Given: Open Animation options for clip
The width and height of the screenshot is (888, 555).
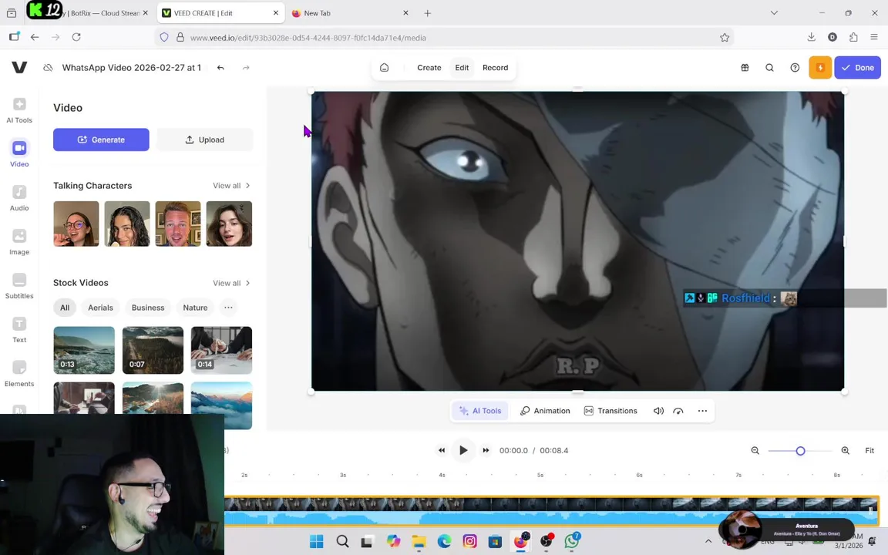Looking at the screenshot, I should click(x=545, y=411).
